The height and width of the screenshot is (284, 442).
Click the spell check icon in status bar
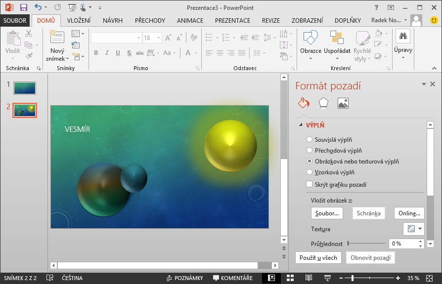[50, 278]
